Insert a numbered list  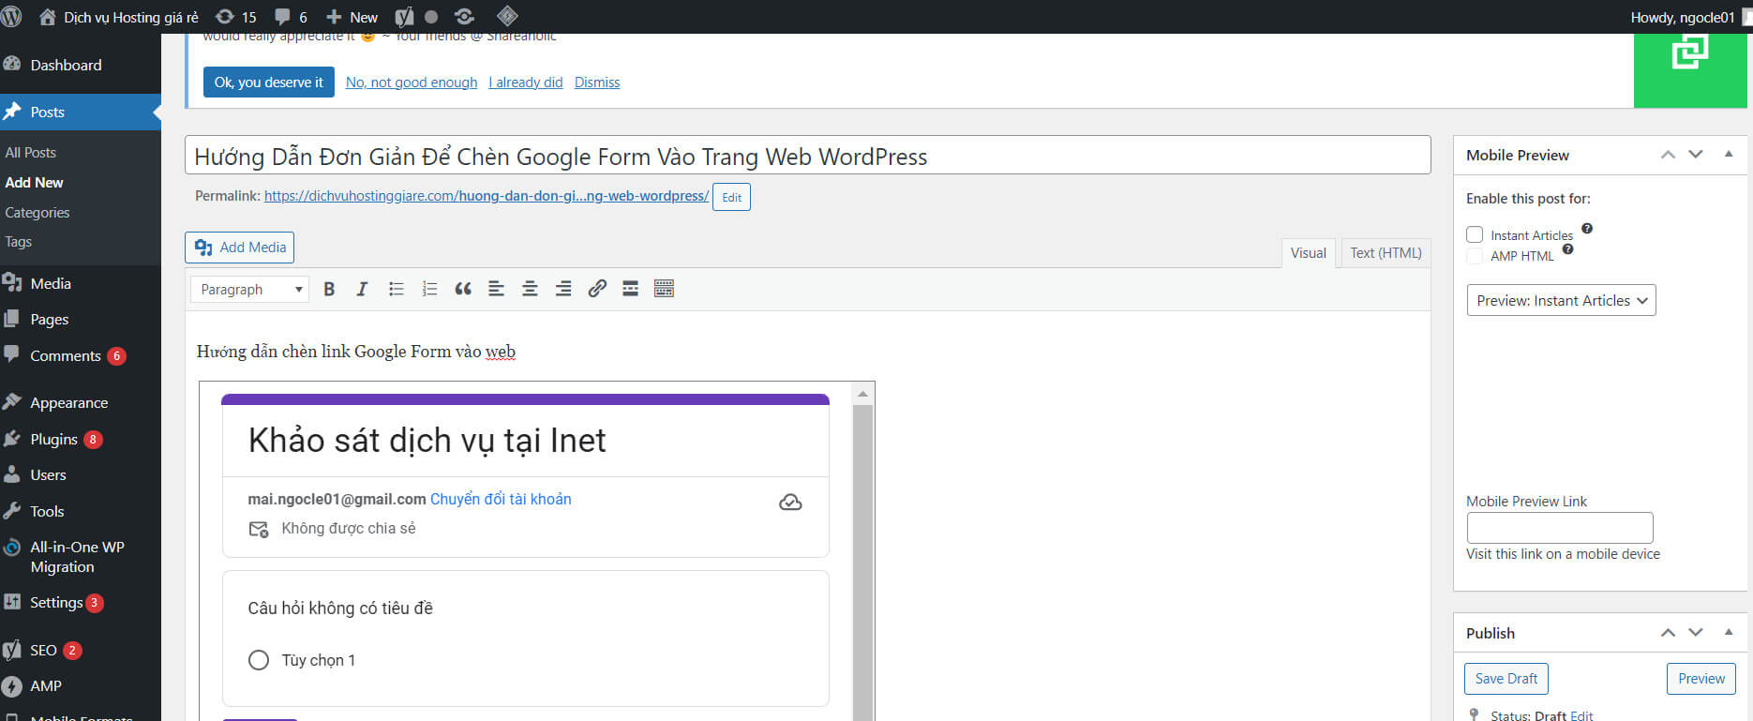[x=429, y=289]
